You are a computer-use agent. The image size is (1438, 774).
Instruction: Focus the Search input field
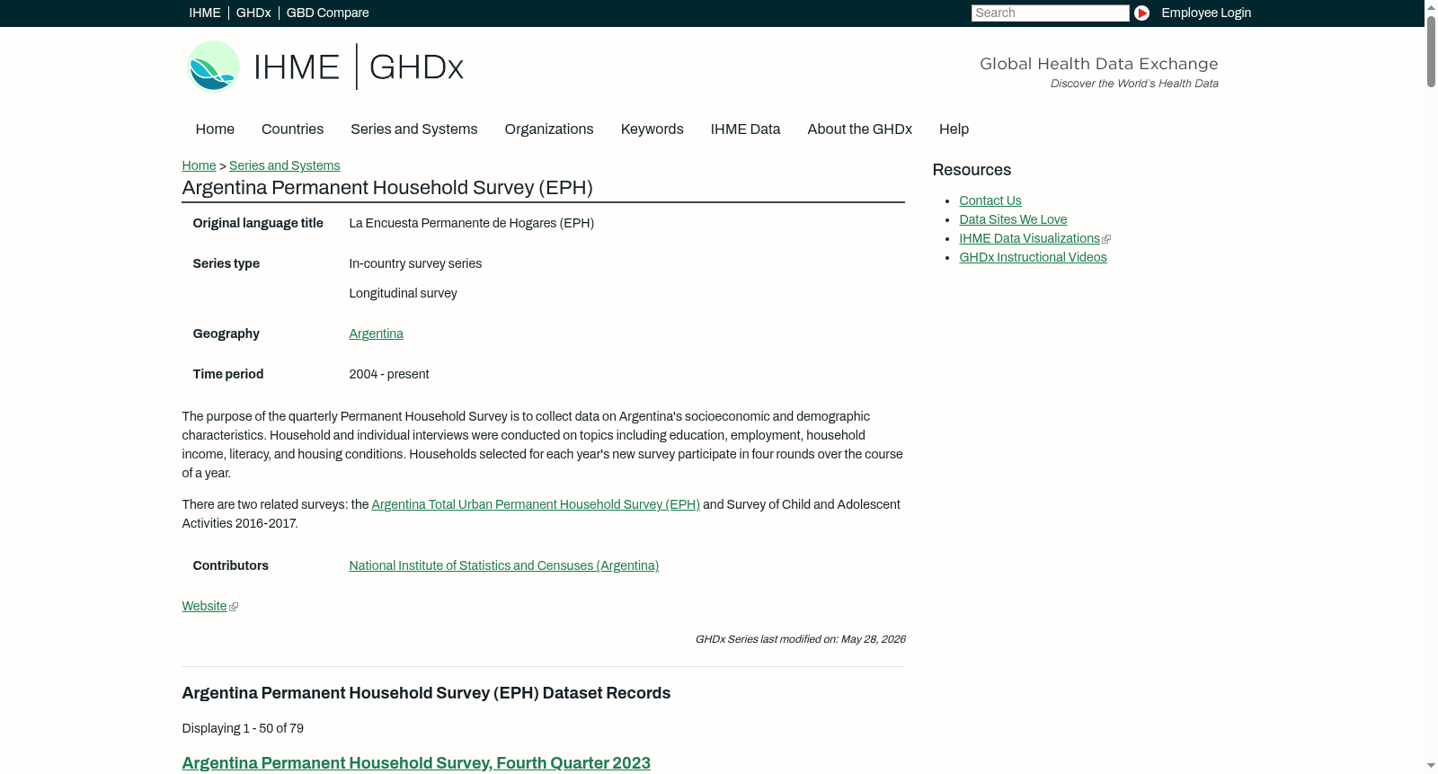1050,13
